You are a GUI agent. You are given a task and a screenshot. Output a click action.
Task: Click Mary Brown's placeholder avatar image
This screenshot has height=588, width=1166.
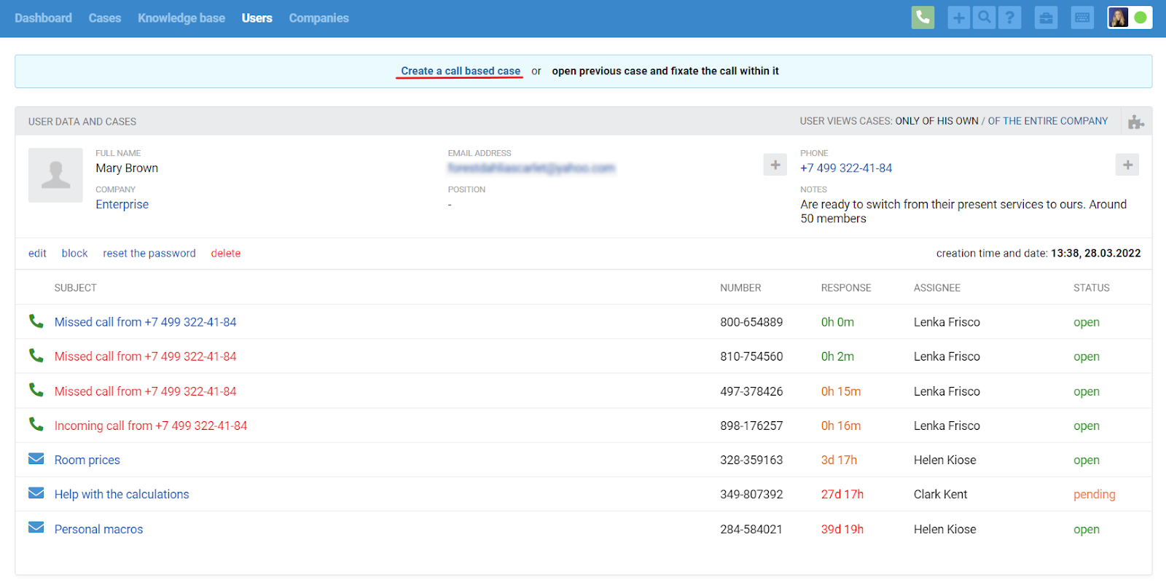55,175
